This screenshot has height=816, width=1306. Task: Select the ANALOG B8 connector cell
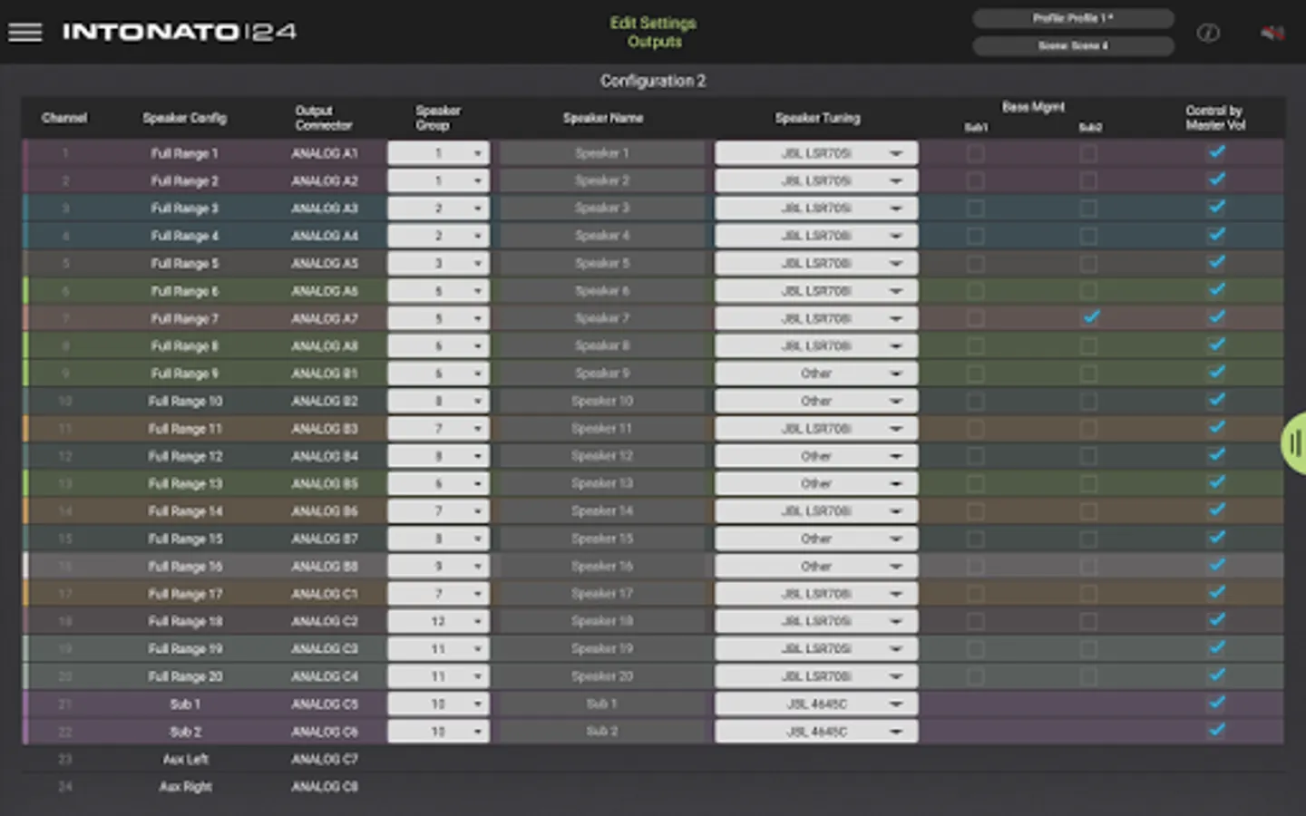(324, 566)
